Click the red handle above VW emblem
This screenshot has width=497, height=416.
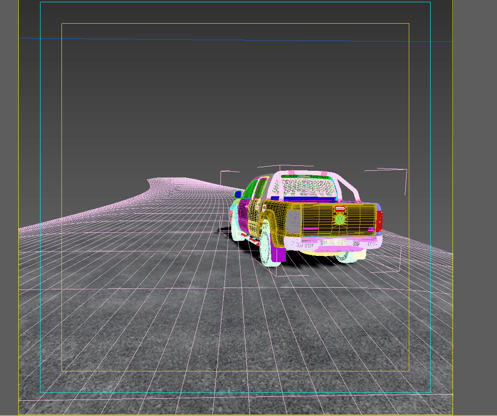pyautogui.click(x=340, y=209)
